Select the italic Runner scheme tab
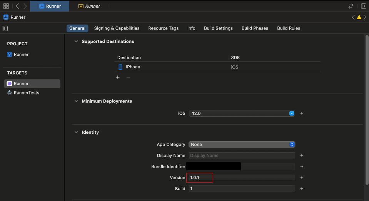The width and height of the screenshot is (369, 201). (x=89, y=6)
